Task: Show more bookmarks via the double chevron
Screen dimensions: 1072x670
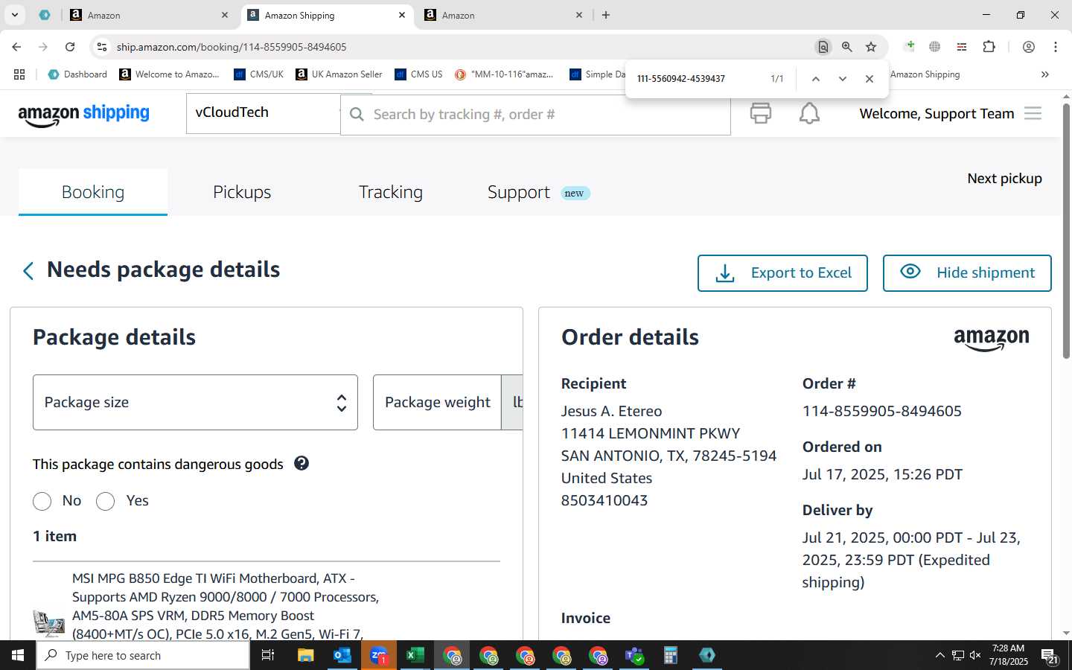Action: tap(1045, 74)
